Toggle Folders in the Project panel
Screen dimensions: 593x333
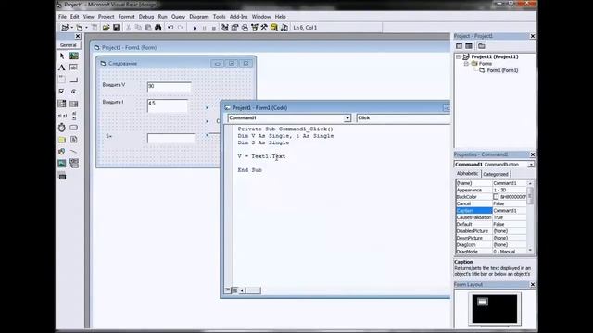(482, 46)
